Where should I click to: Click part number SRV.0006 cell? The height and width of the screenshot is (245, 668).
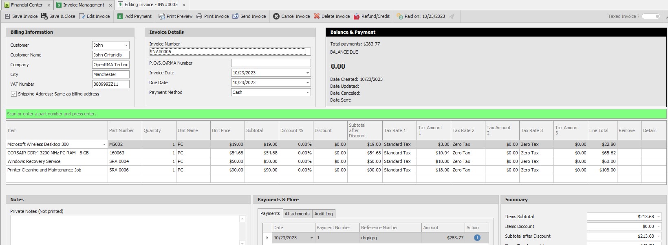125,170
